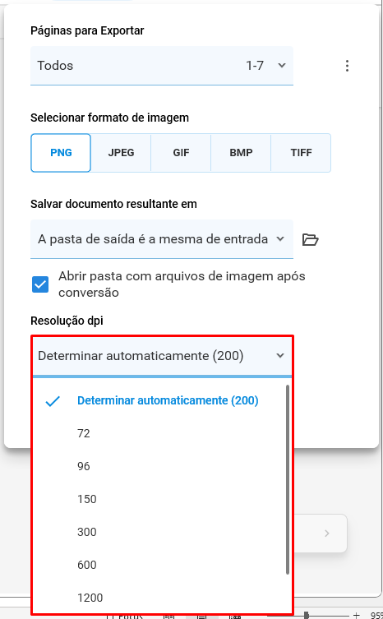Screen dimensions: 383x619
Task: Select the JPEG image format
Action: pyautogui.click(x=121, y=153)
